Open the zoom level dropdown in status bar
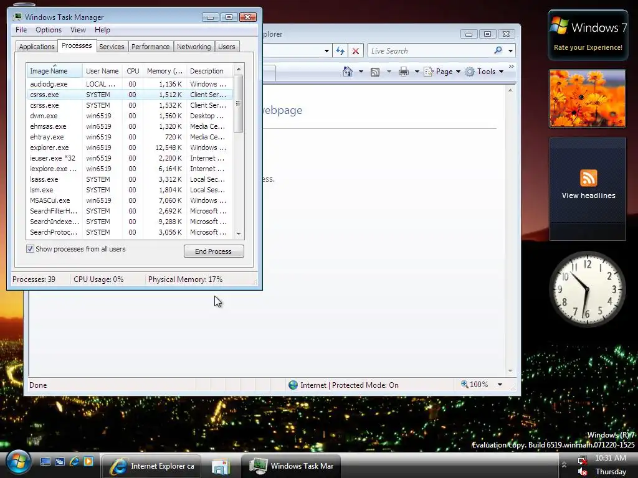Image resolution: width=638 pixels, height=478 pixels. click(x=500, y=385)
